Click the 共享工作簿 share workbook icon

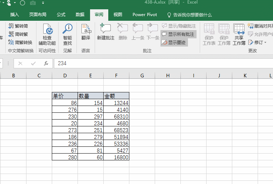point(239,34)
